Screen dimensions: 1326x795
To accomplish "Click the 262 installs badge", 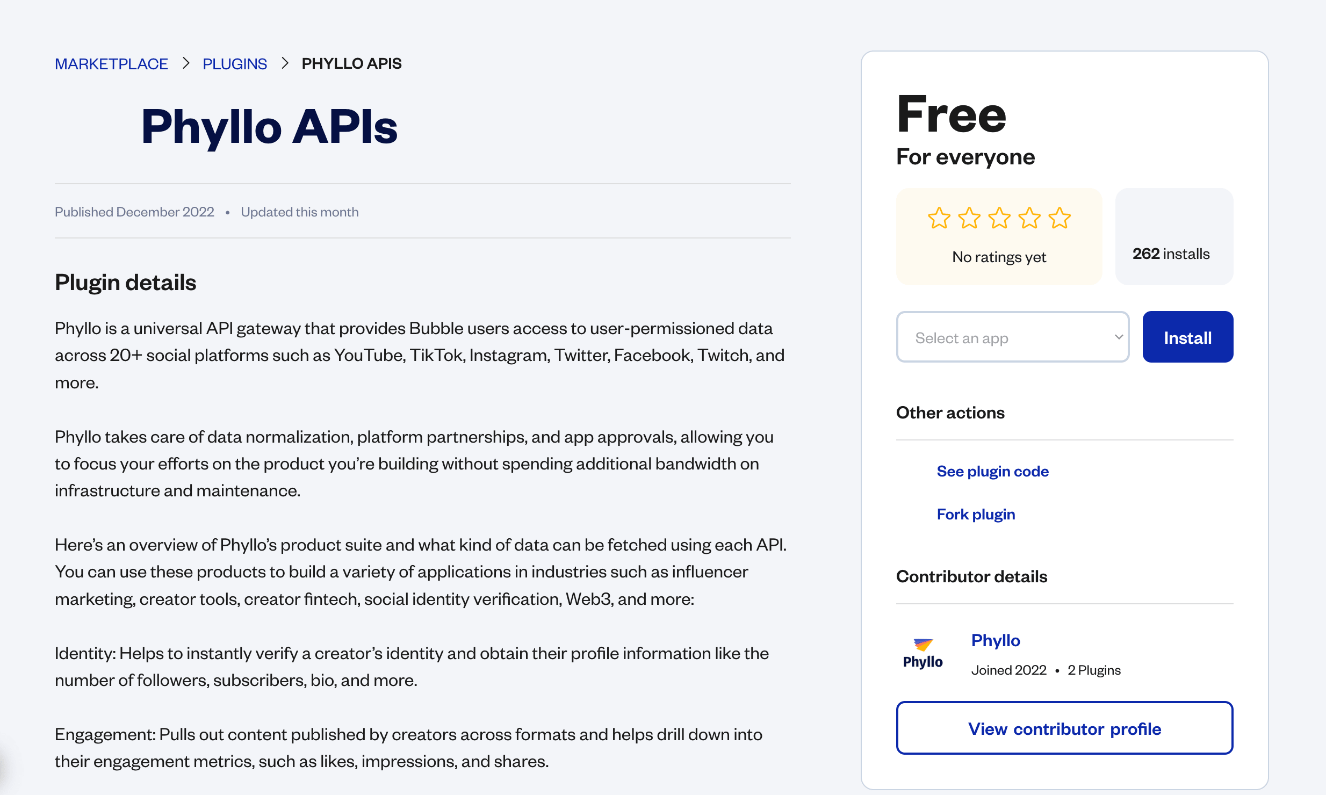I will tap(1174, 236).
